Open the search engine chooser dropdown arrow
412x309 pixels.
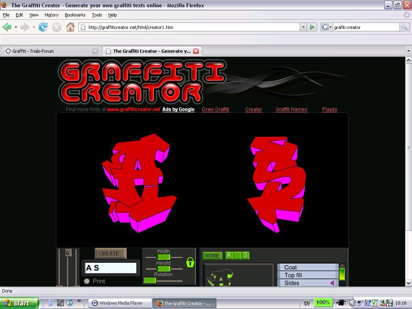331,27
